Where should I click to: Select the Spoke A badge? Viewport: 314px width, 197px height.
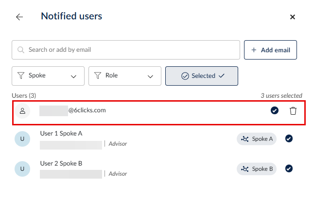(x=257, y=139)
